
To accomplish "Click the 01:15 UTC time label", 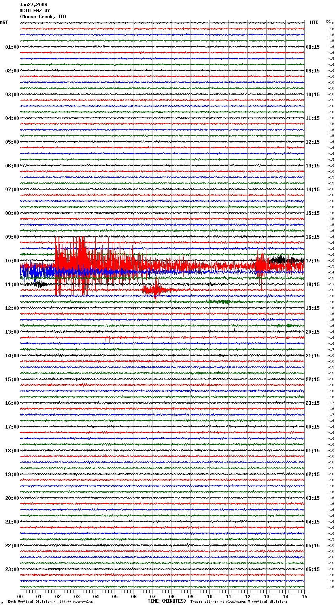I will 313,451.
